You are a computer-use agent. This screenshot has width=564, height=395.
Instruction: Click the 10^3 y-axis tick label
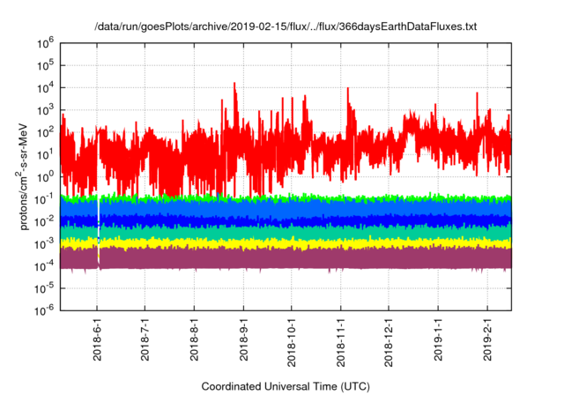(45, 110)
